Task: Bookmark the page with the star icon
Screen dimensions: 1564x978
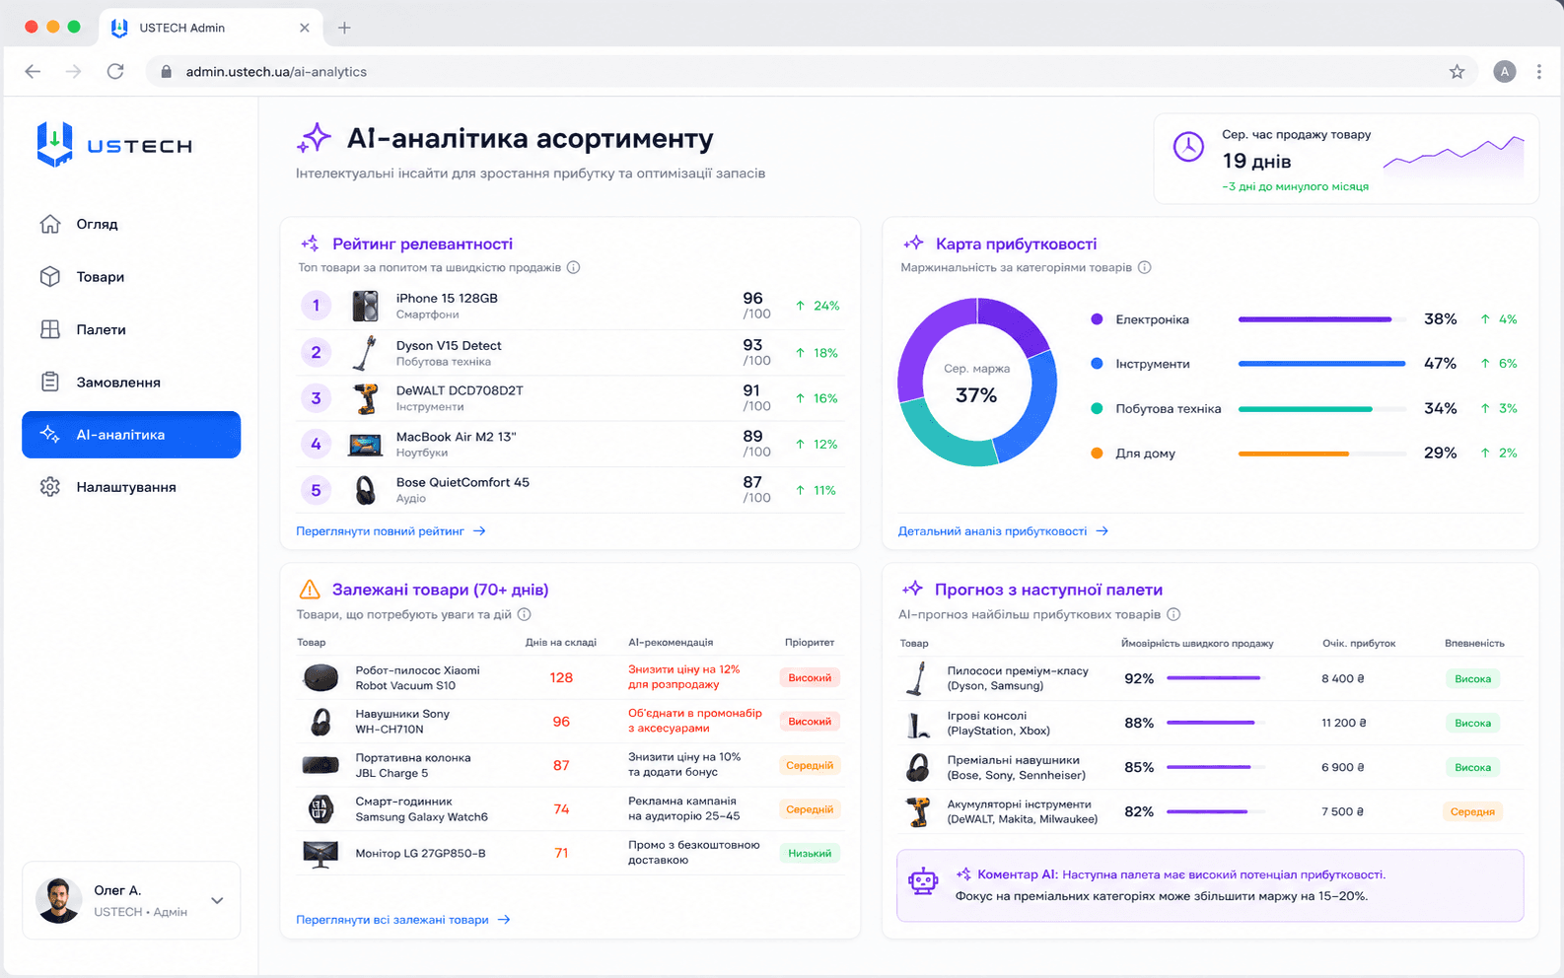Action: (x=1457, y=71)
